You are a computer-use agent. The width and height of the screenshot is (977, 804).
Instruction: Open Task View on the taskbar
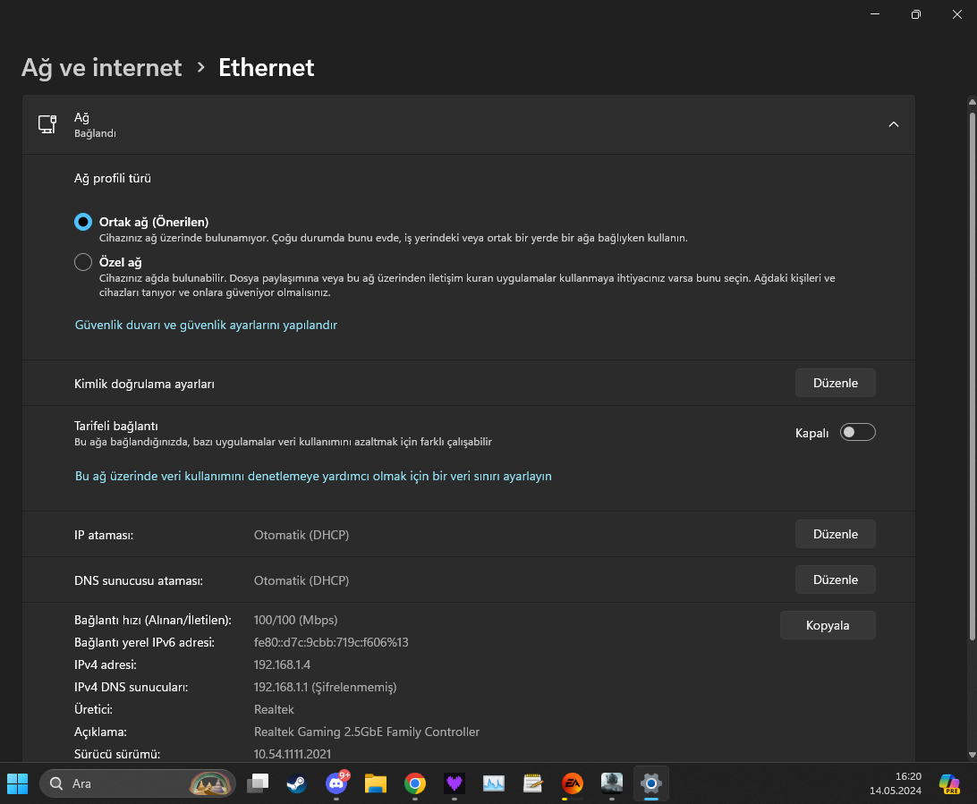[258, 783]
